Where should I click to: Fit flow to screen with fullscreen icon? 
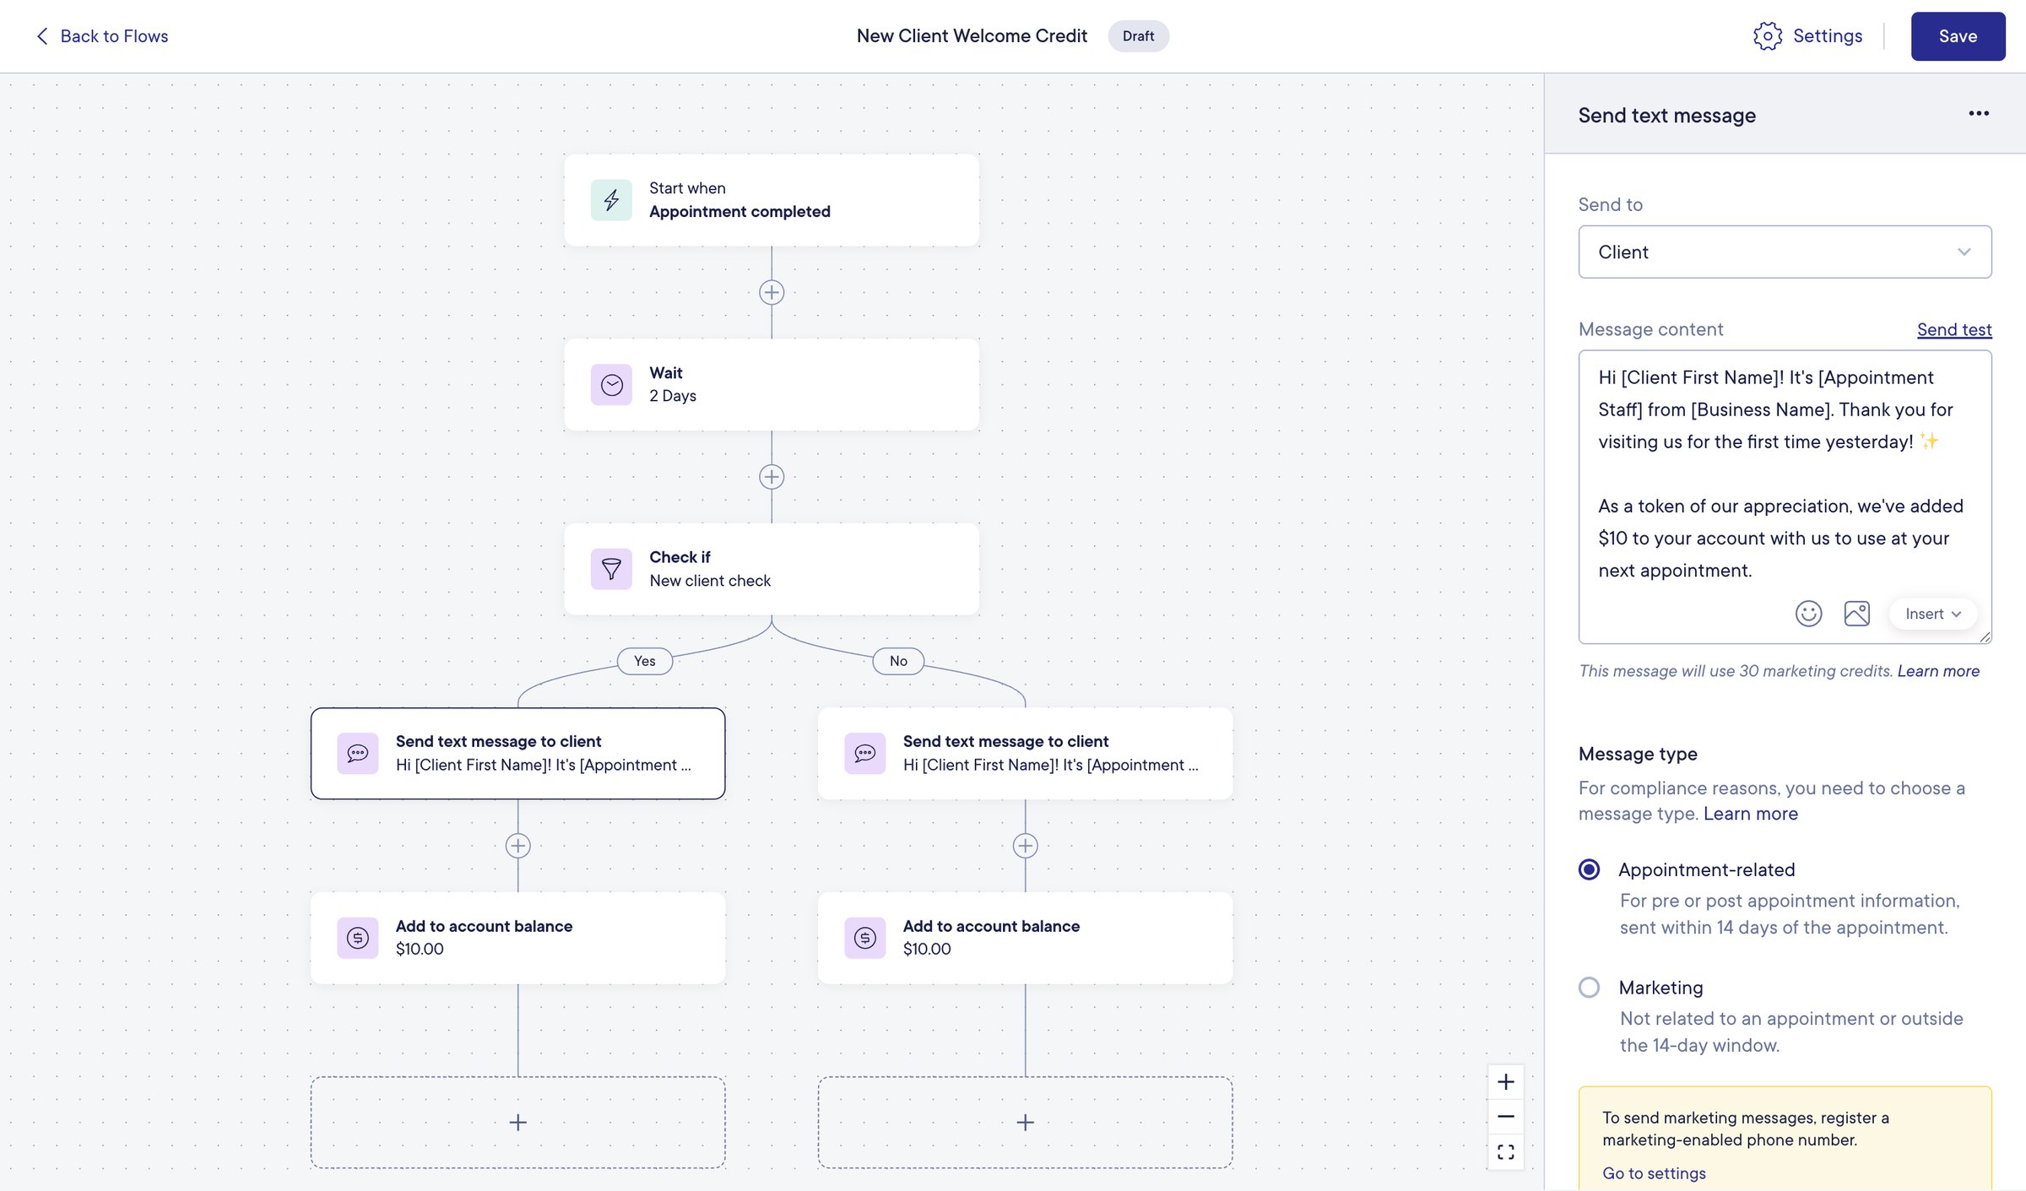[1506, 1152]
